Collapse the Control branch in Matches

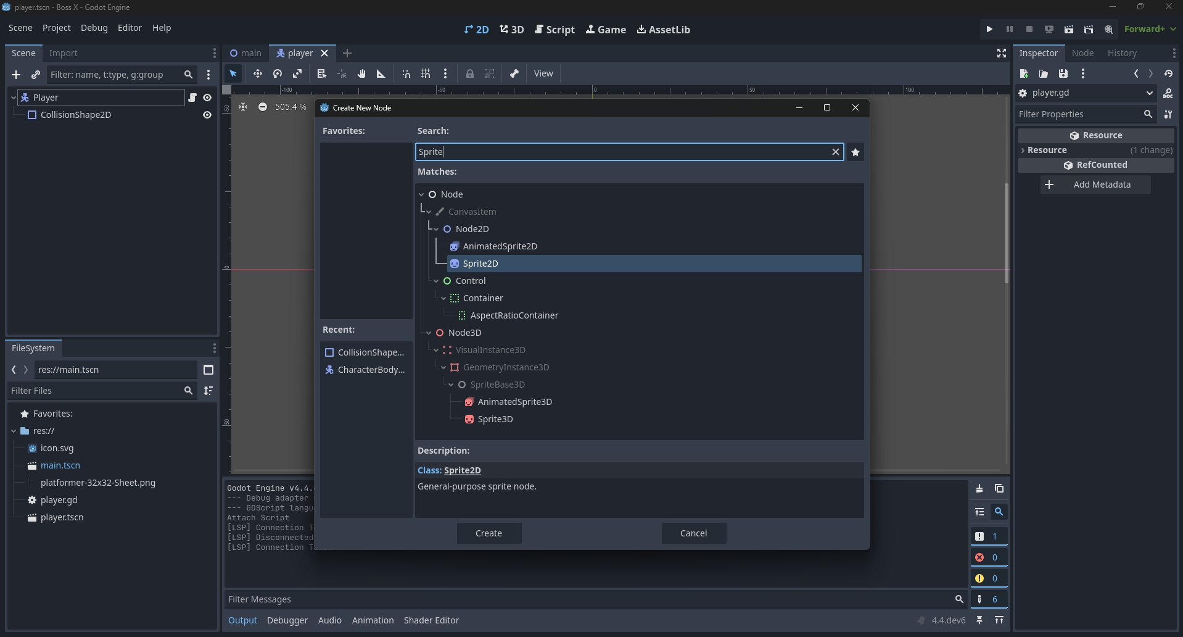click(x=437, y=281)
